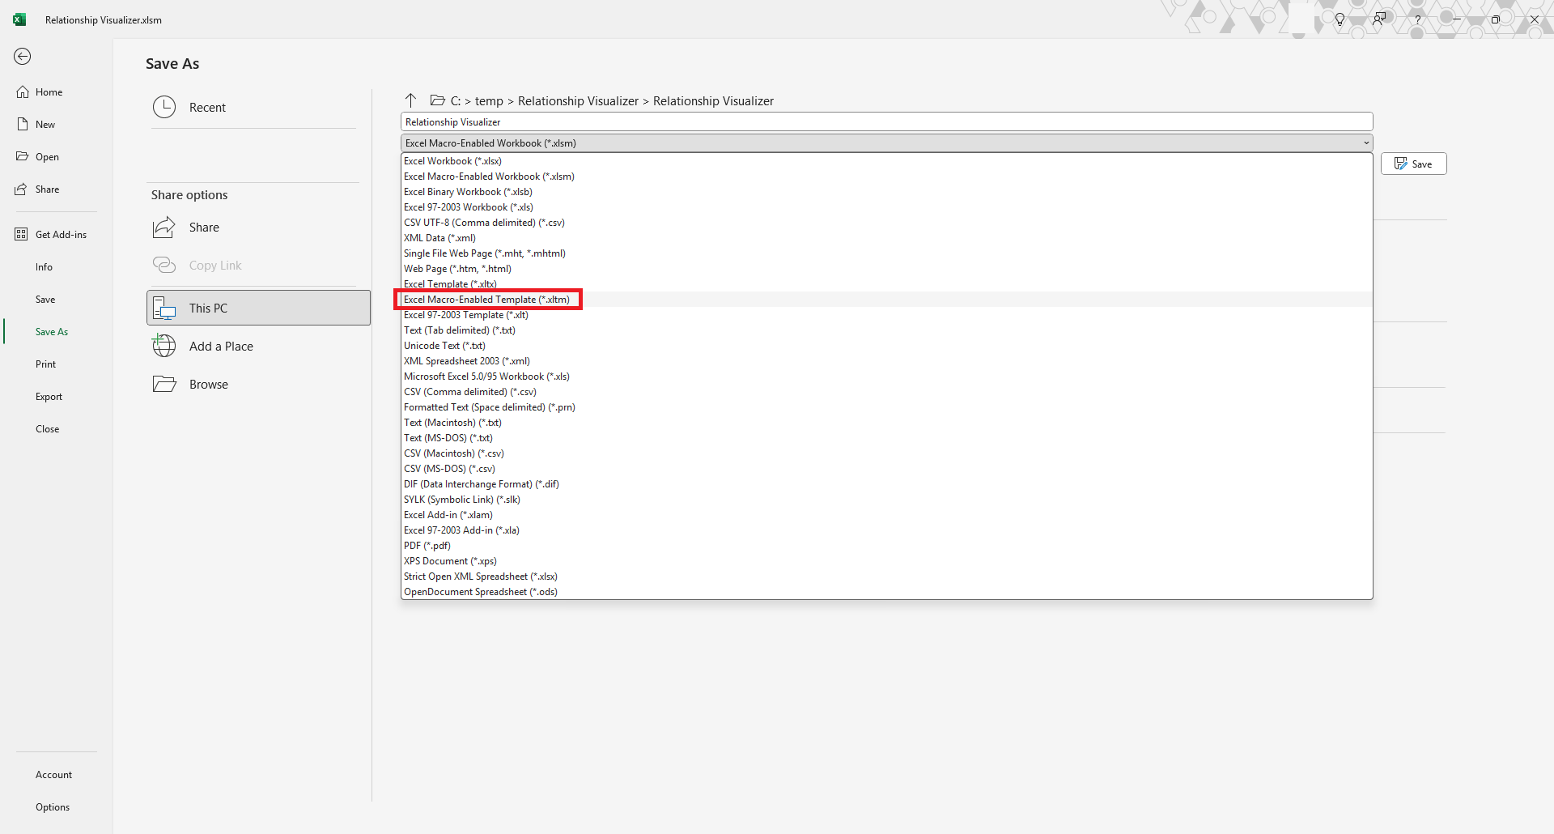Open the Browse folder icon
1554x834 pixels.
[164, 385]
